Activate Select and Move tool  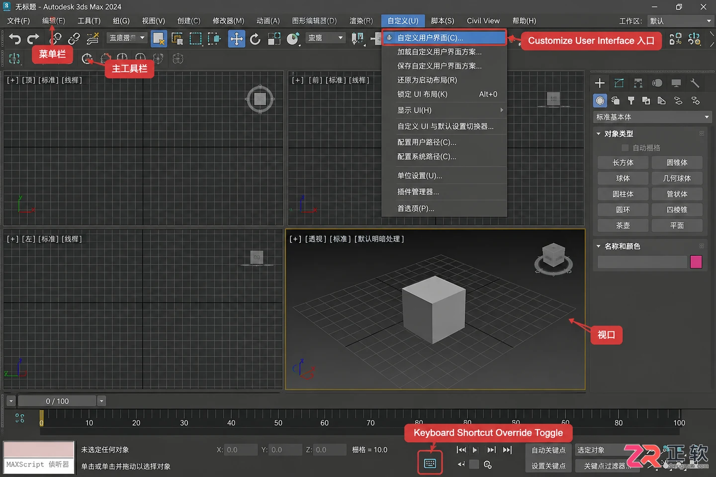(x=237, y=38)
